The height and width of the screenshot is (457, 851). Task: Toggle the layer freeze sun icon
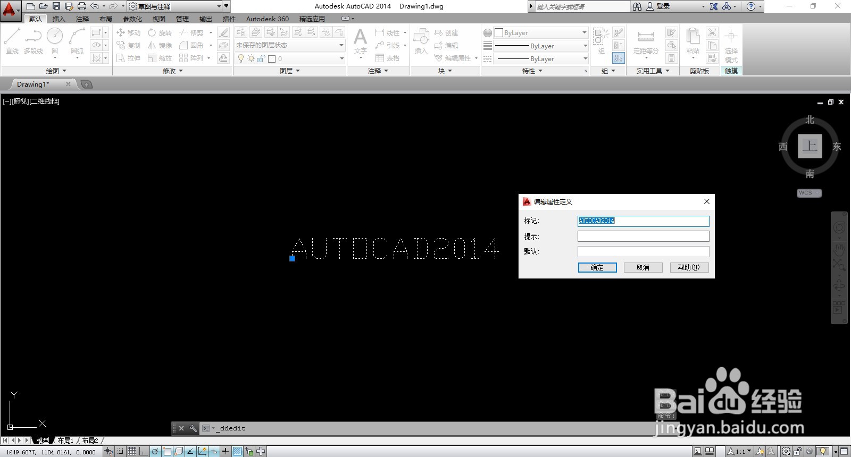tap(251, 58)
